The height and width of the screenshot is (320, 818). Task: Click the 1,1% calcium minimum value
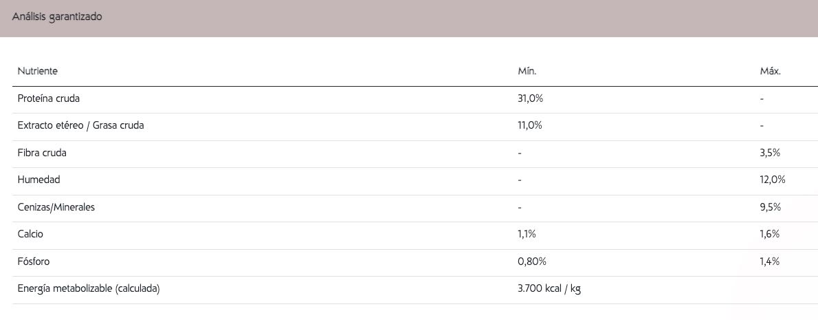(x=527, y=235)
